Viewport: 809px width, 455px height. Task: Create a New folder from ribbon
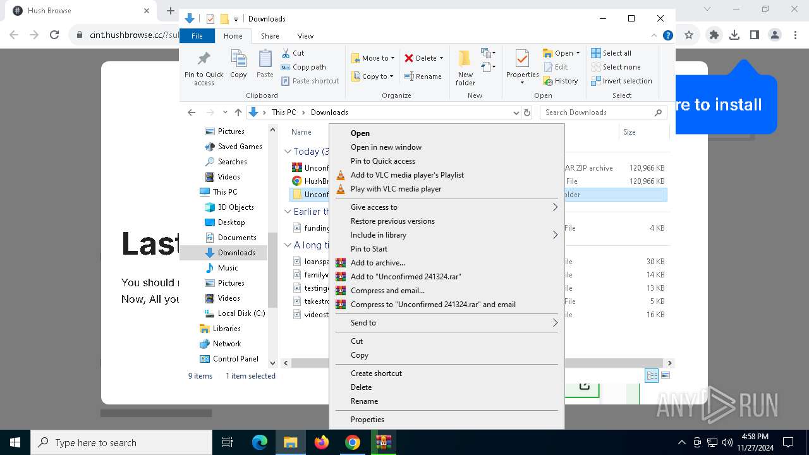pos(465,68)
